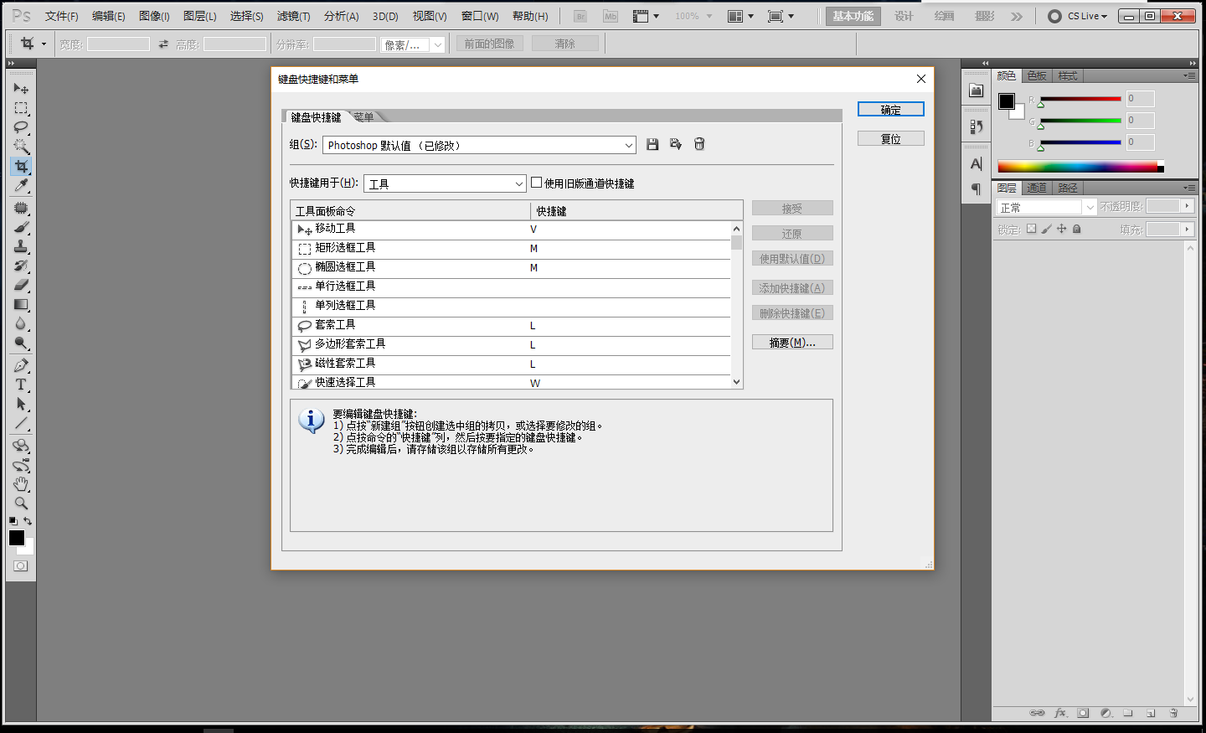Image resolution: width=1206 pixels, height=733 pixels.
Task: Select the Horizontal Type tool
Action: coord(21,385)
